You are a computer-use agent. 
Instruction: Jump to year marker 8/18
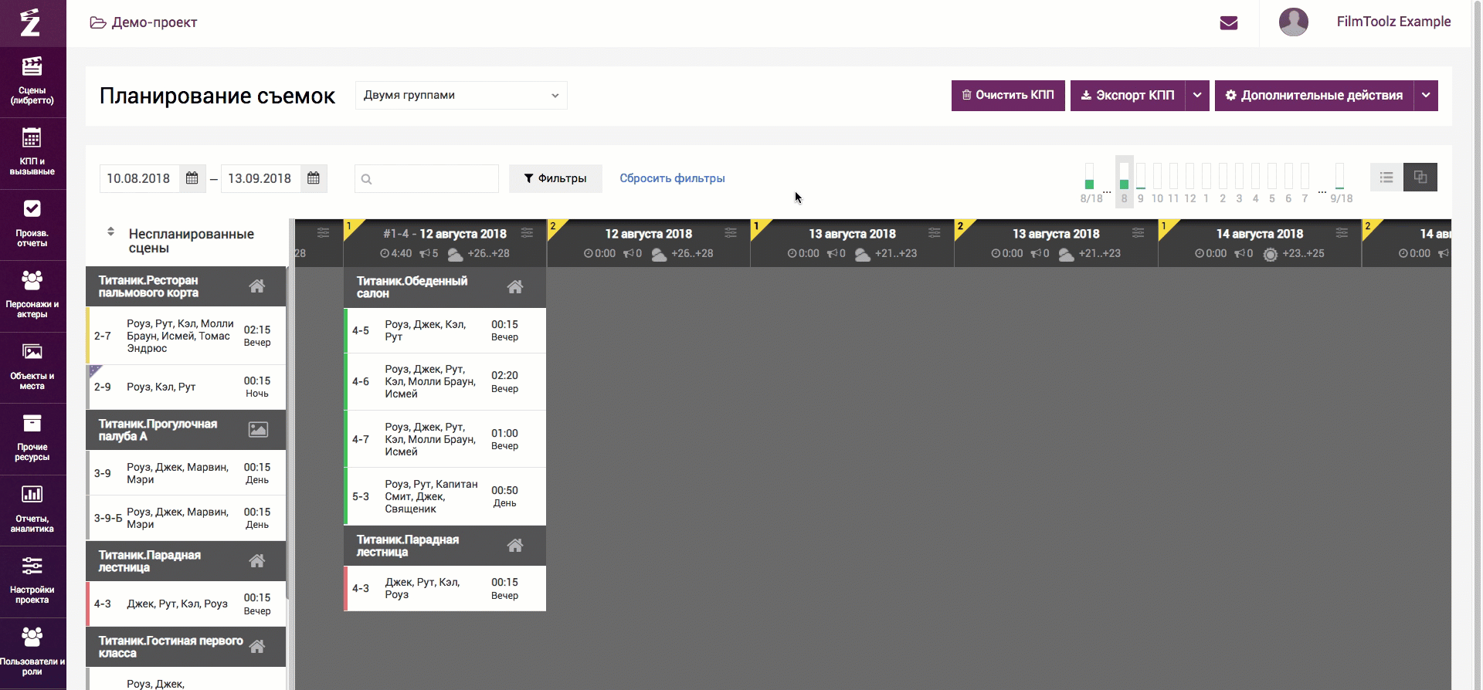coord(1091,182)
